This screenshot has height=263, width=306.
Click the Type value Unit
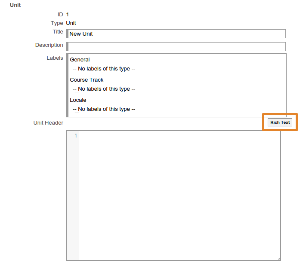[71, 23]
